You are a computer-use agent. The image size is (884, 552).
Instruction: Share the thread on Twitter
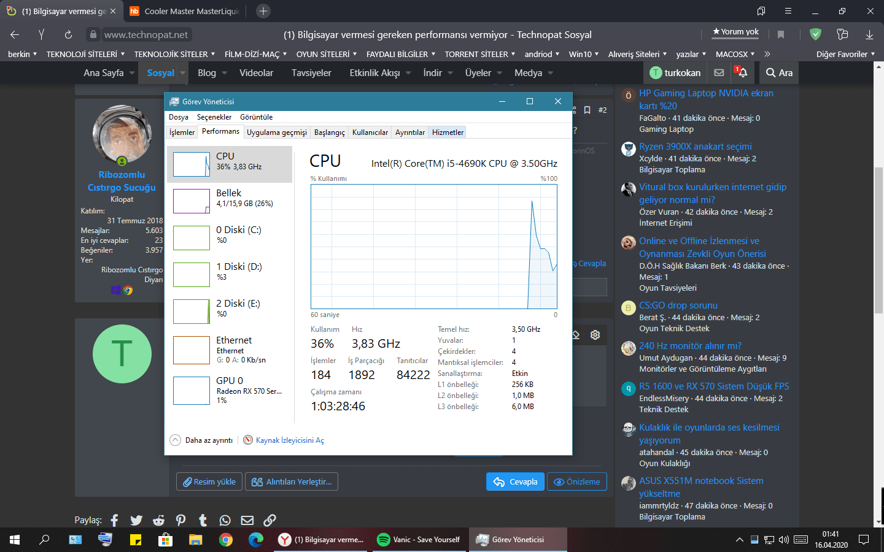pos(136,520)
